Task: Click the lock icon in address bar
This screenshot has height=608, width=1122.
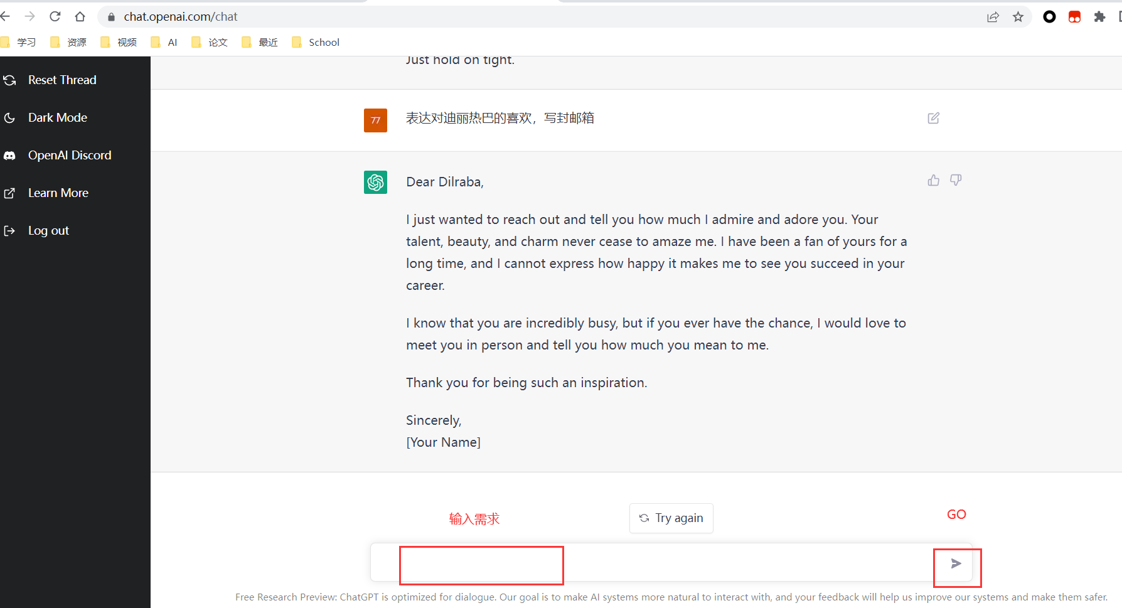Action: tap(111, 17)
